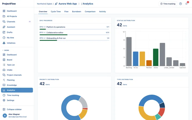Screen dimensions: 192x120
Task: Click the Platform & operations progress bar
Action: tap(74, 29)
